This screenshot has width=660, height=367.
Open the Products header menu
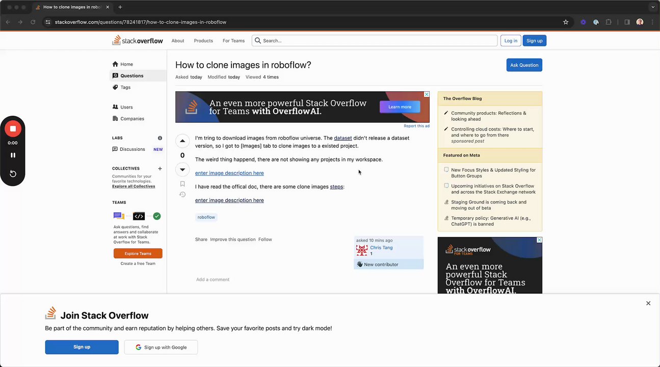tap(203, 40)
